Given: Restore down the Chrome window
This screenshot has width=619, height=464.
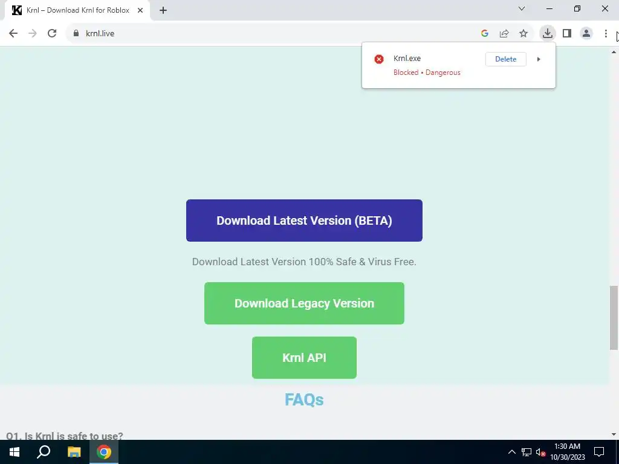Looking at the screenshot, I should (x=577, y=8).
